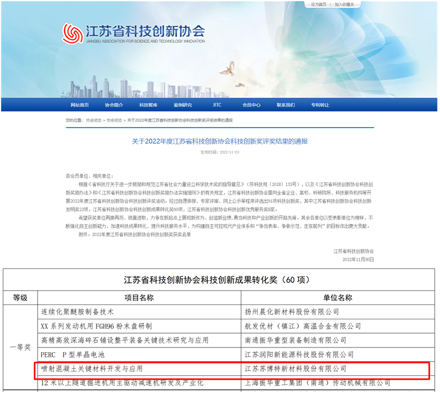Screen dimensions: 440x394
Task: Click the first 协会动态 breadcrumb link
Action: 94,120
